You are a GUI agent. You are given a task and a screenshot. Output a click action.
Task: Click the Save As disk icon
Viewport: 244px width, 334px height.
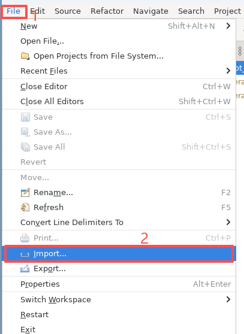coord(25,132)
